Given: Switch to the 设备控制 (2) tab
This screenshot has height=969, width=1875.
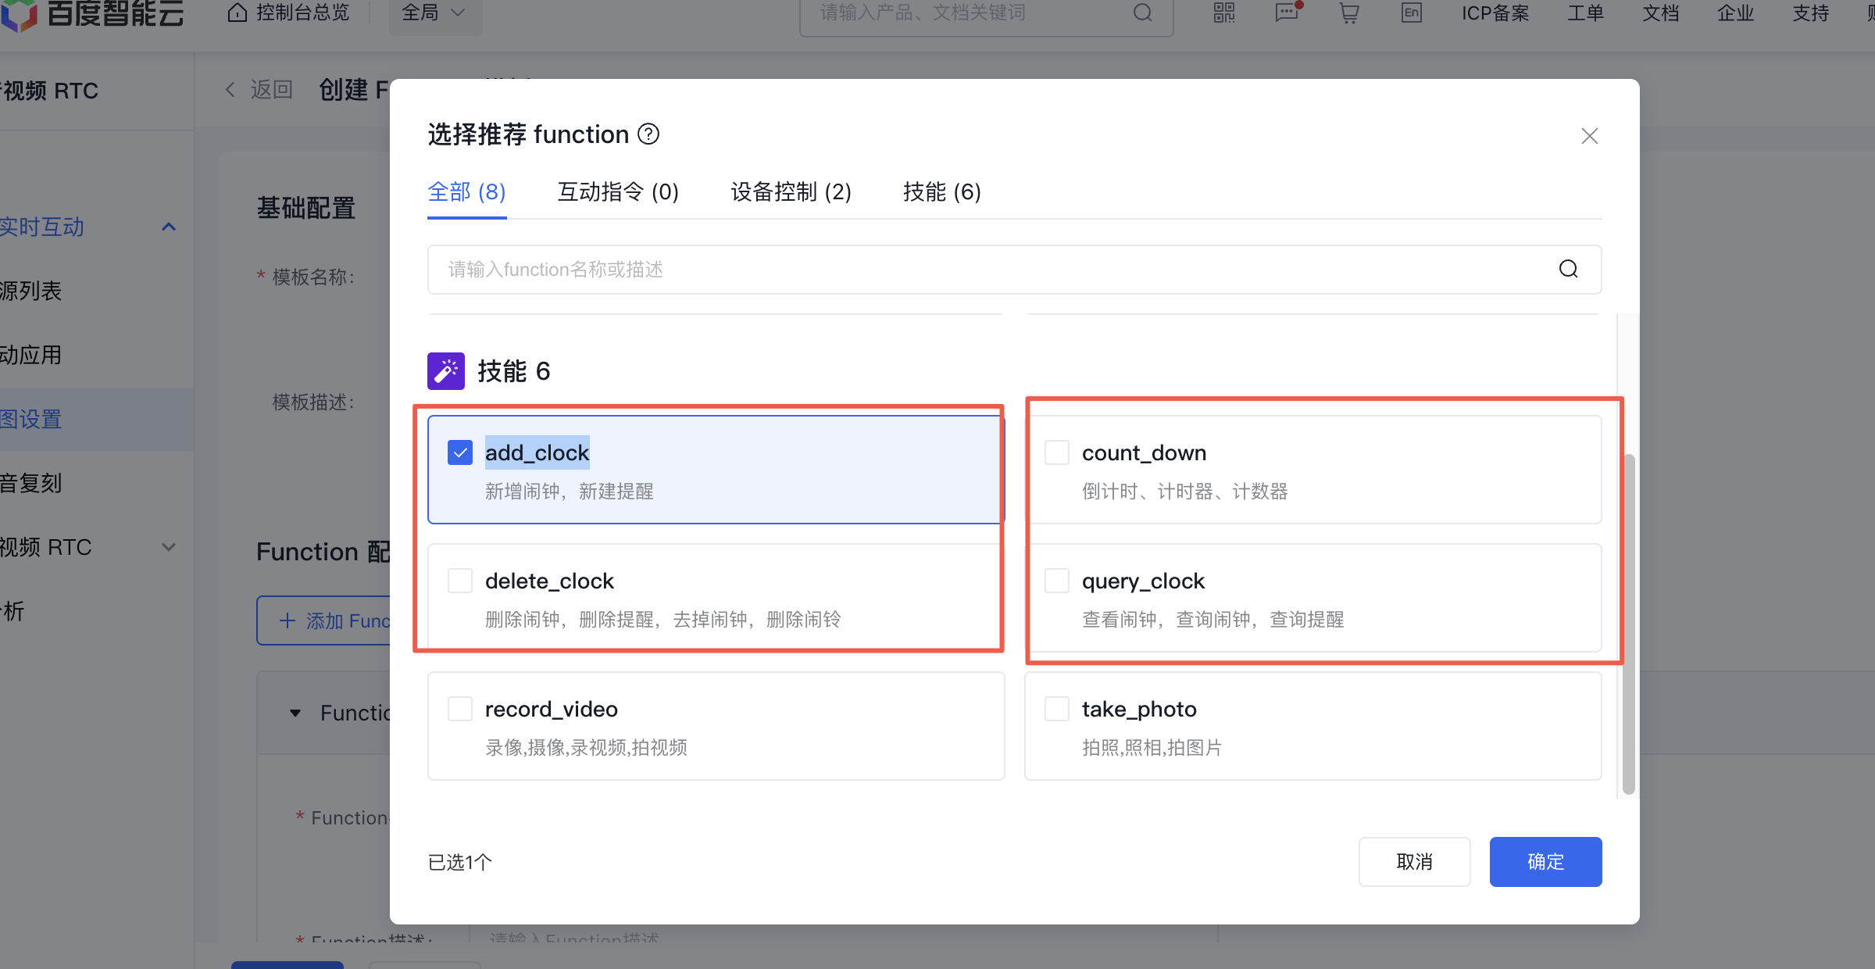Looking at the screenshot, I should pos(791,191).
